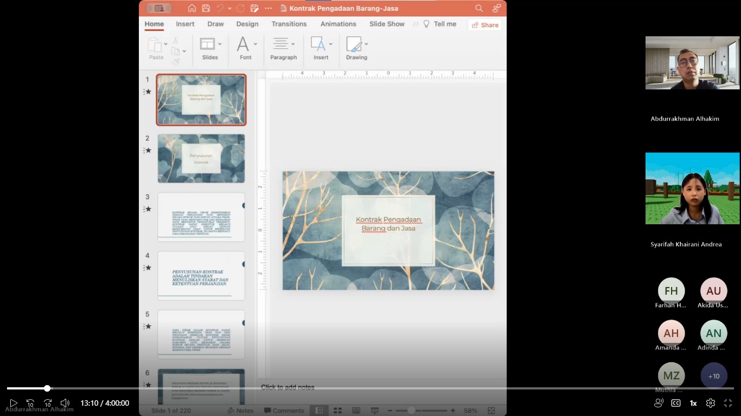Select slide 4 thumbnail, Penyusunan Kontrak
Screen dimensions: 741x416
coord(201,276)
